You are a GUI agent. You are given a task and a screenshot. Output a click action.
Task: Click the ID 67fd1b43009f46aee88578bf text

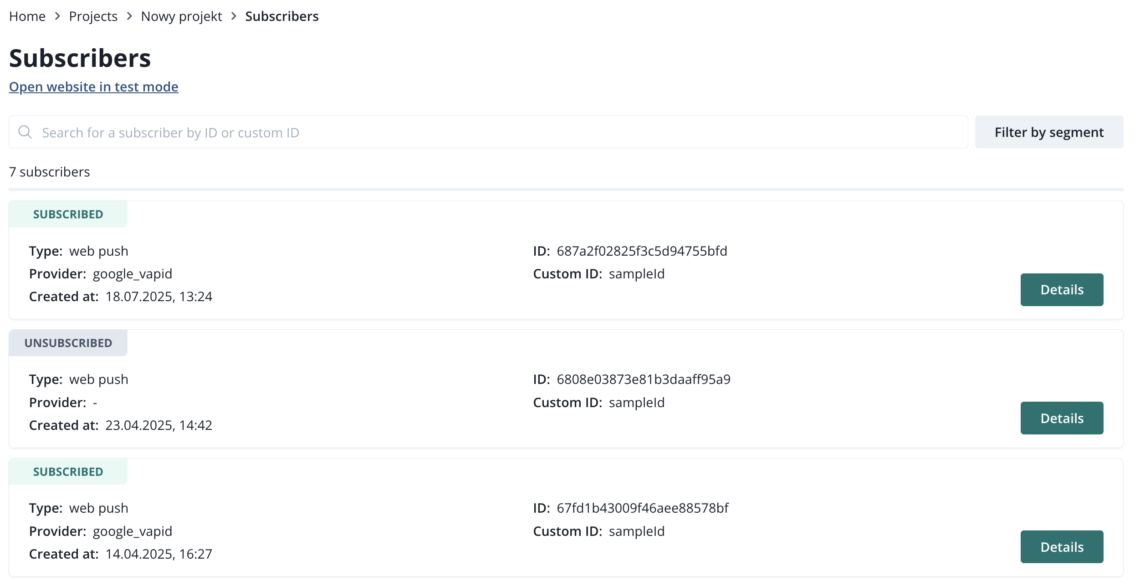642,508
